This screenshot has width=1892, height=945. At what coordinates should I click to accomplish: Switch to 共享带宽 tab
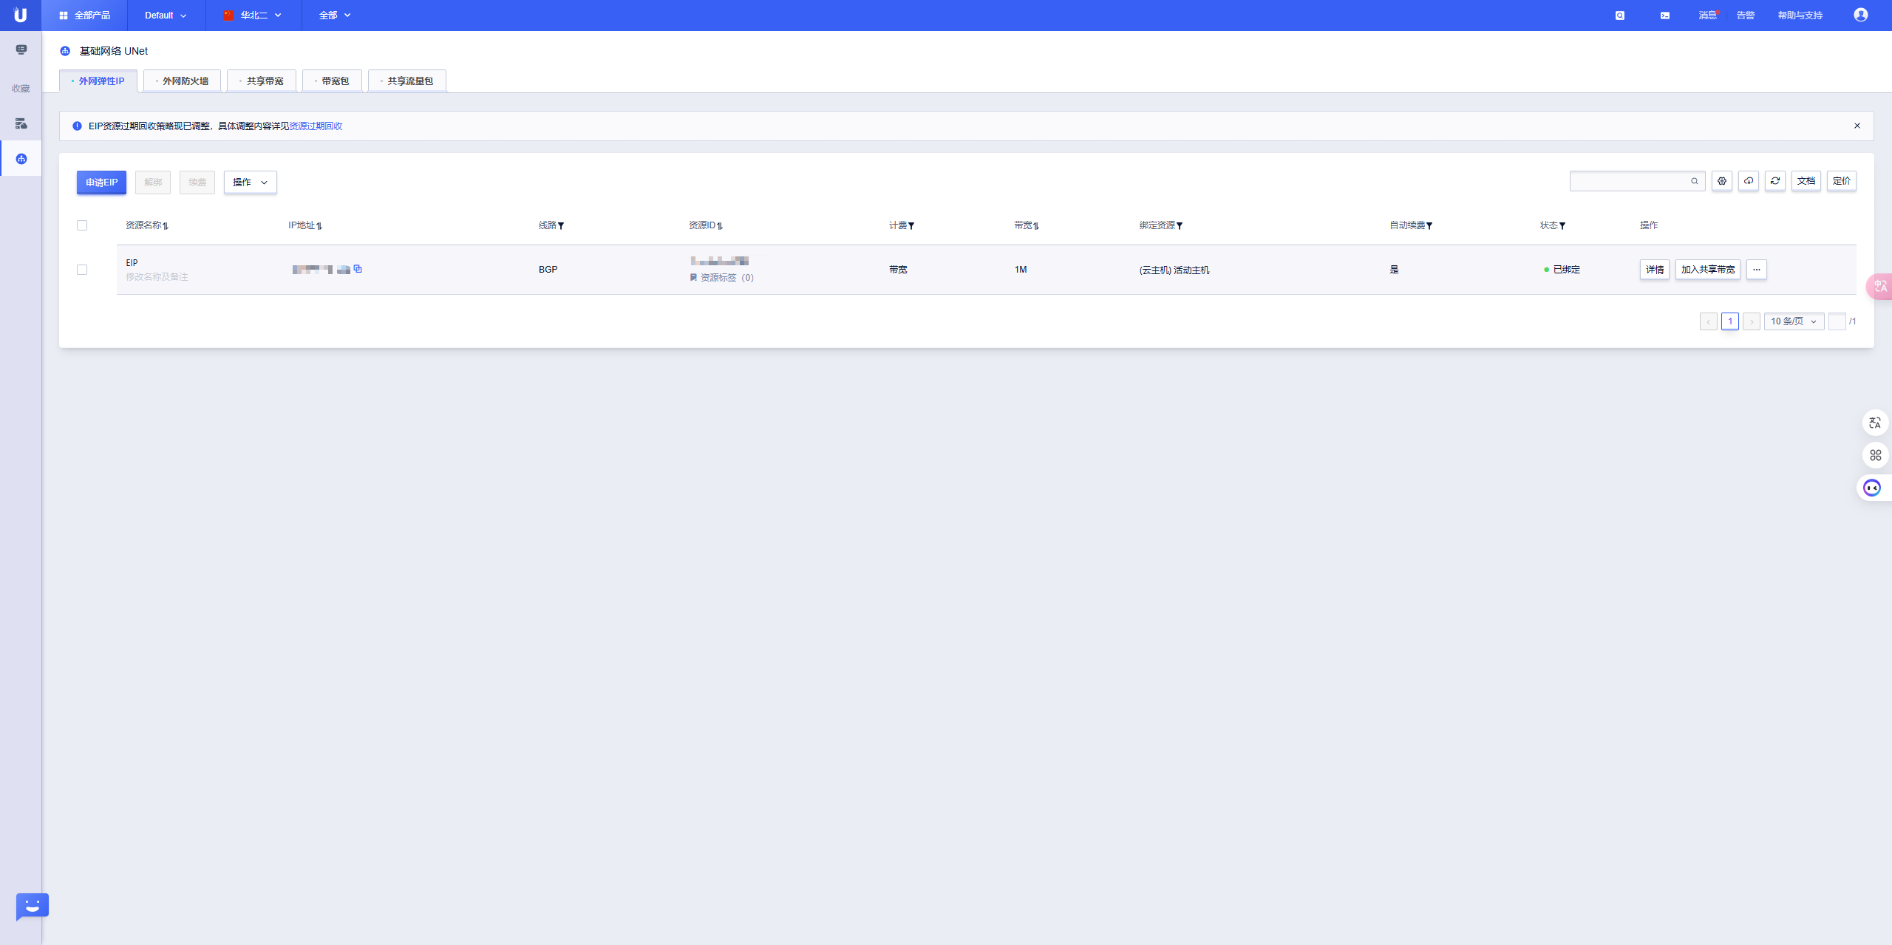click(262, 81)
